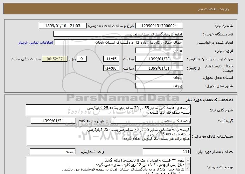Click the شرح کلی نیاز label
The width and height of the screenshot is (245, 174).
tap(221, 110)
